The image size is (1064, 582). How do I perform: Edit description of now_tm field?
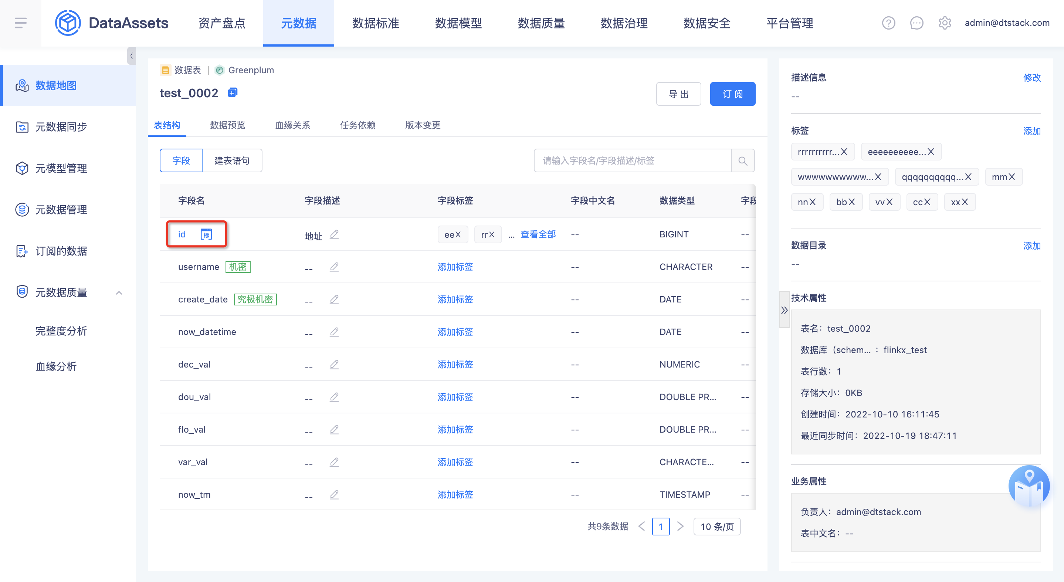pyautogui.click(x=334, y=494)
